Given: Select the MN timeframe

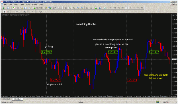Looking at the screenshot, I should 142,8.
